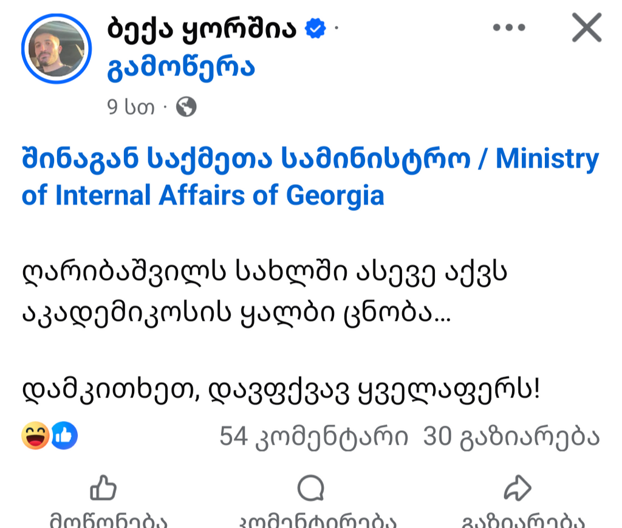Viewport: 622px width, 528px height.
Task: Follow the author via გამოწერა
Action: (x=180, y=69)
